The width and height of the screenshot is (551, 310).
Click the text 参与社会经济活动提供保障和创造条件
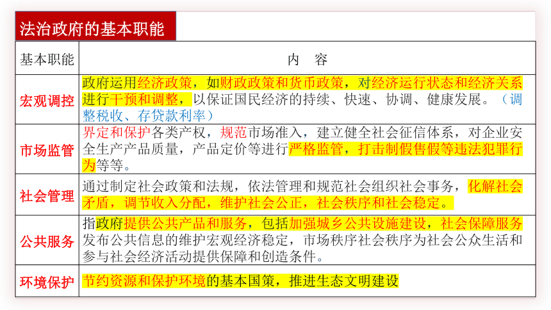[x=199, y=257]
